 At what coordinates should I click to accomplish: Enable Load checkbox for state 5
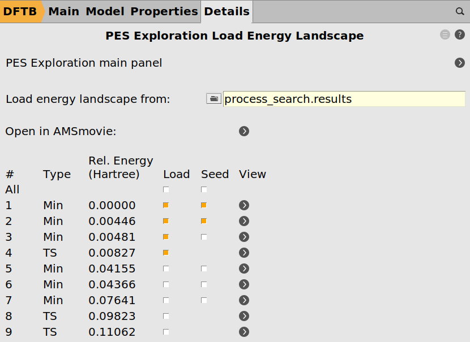coord(166,269)
